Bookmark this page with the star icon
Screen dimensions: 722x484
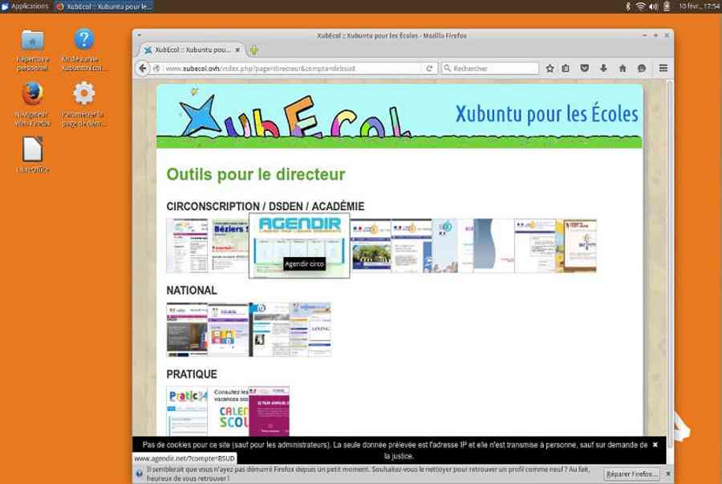click(550, 68)
